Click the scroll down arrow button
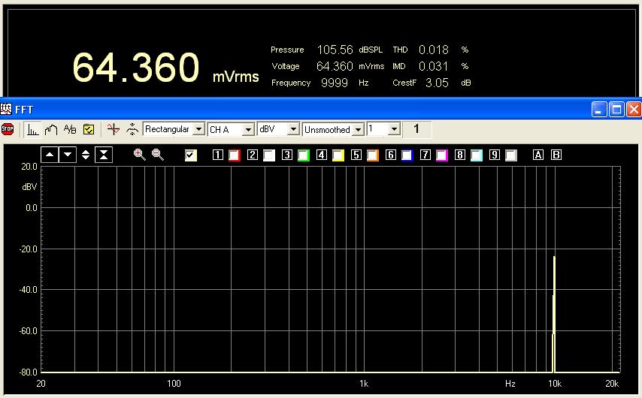642x398 pixels. pyautogui.click(x=68, y=155)
